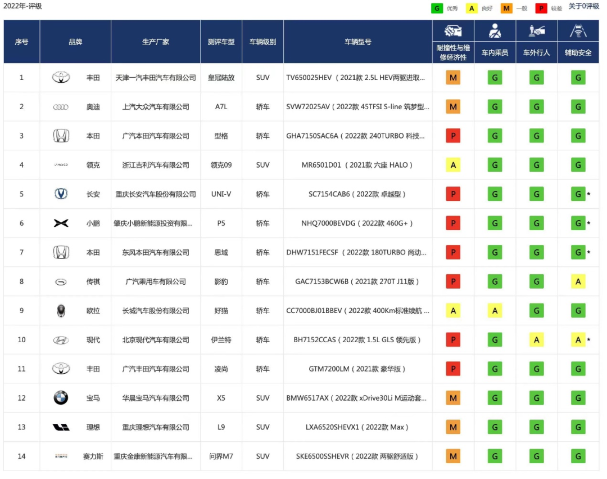
Task: Click the 测评车型 column header
Action: click(221, 42)
